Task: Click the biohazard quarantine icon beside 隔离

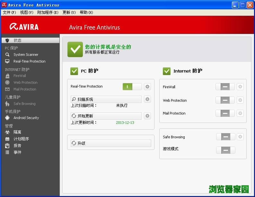Action: coord(7,132)
